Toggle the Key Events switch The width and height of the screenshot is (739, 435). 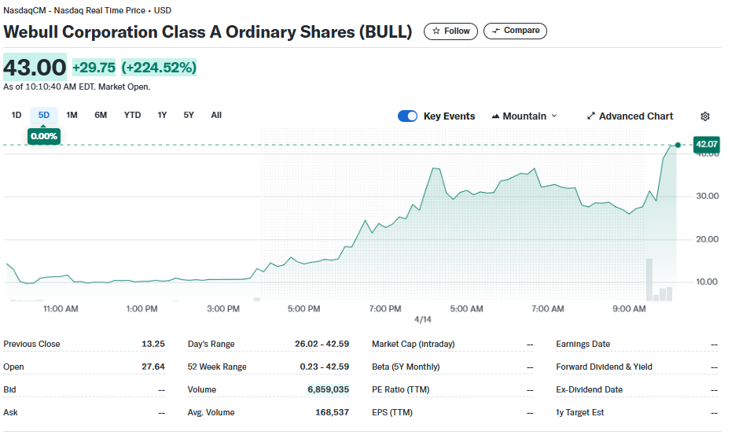[x=407, y=116]
